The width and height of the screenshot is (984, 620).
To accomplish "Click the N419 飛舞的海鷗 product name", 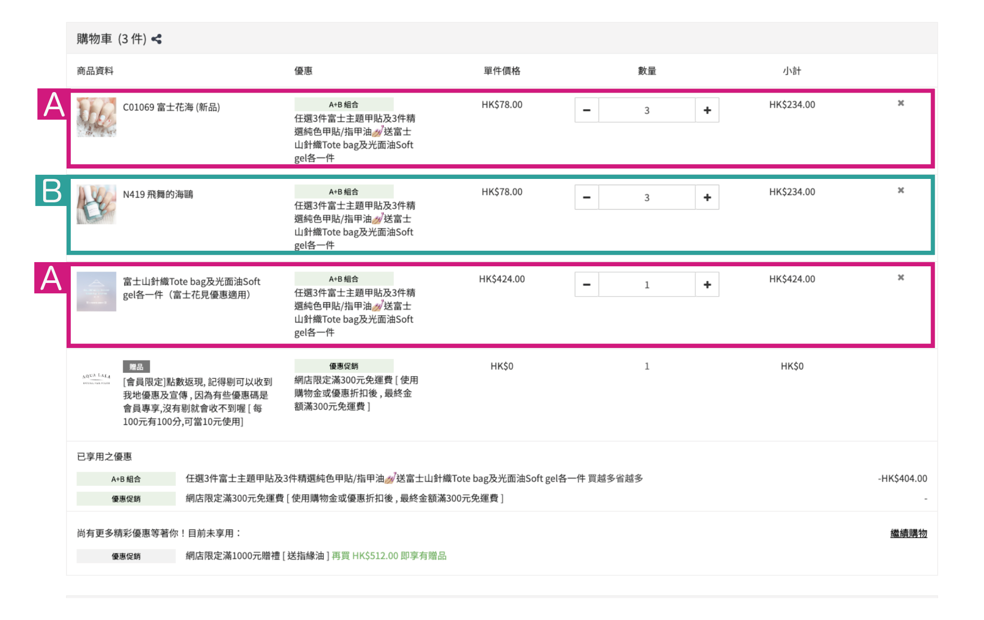I will [x=158, y=195].
